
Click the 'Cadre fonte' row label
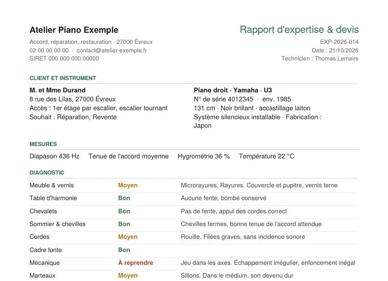[46, 250]
